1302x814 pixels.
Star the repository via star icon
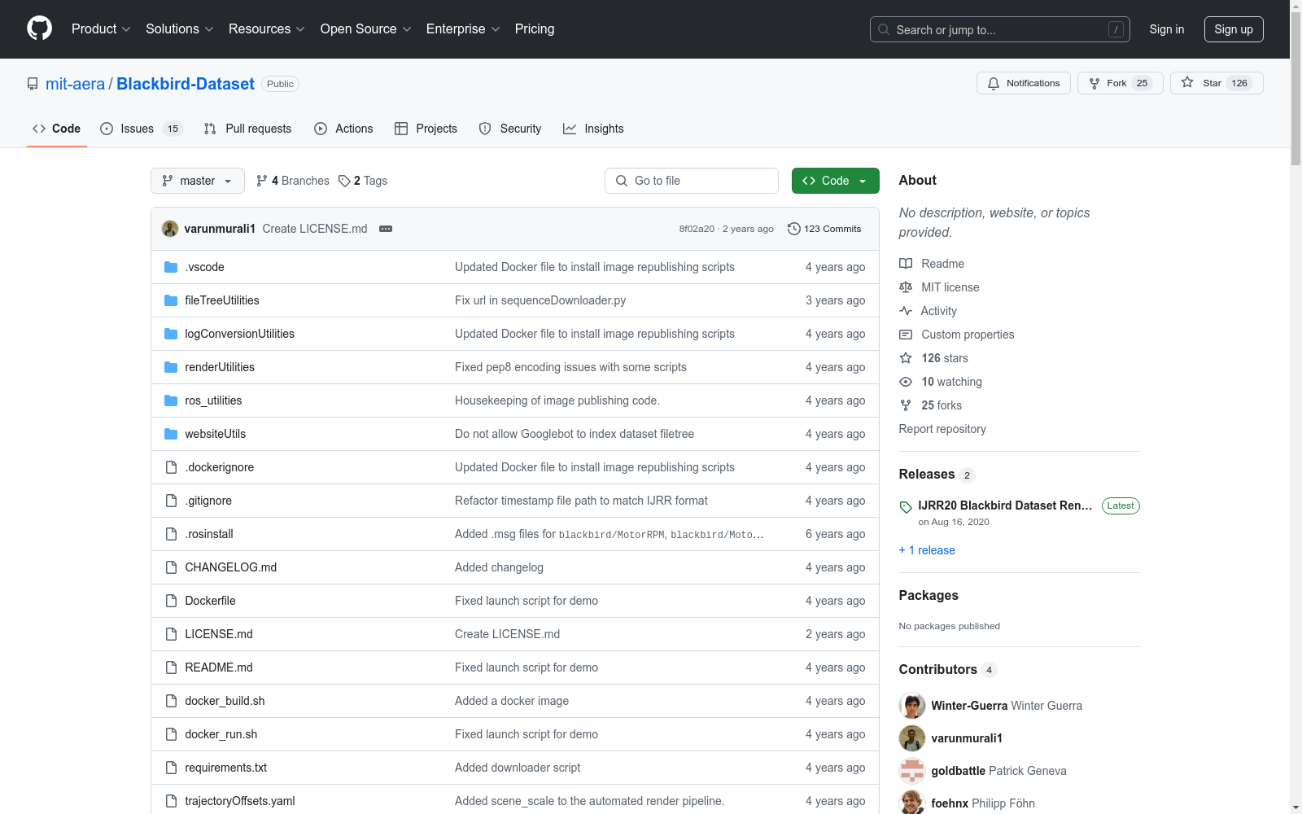[1187, 83]
